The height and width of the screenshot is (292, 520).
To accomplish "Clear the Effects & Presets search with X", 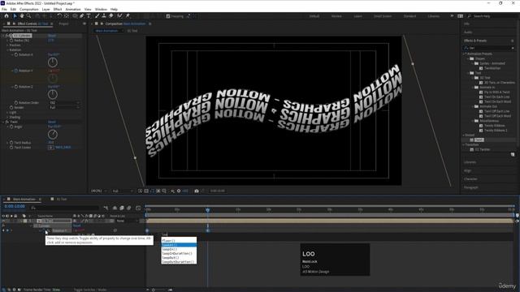I will (x=513, y=48).
